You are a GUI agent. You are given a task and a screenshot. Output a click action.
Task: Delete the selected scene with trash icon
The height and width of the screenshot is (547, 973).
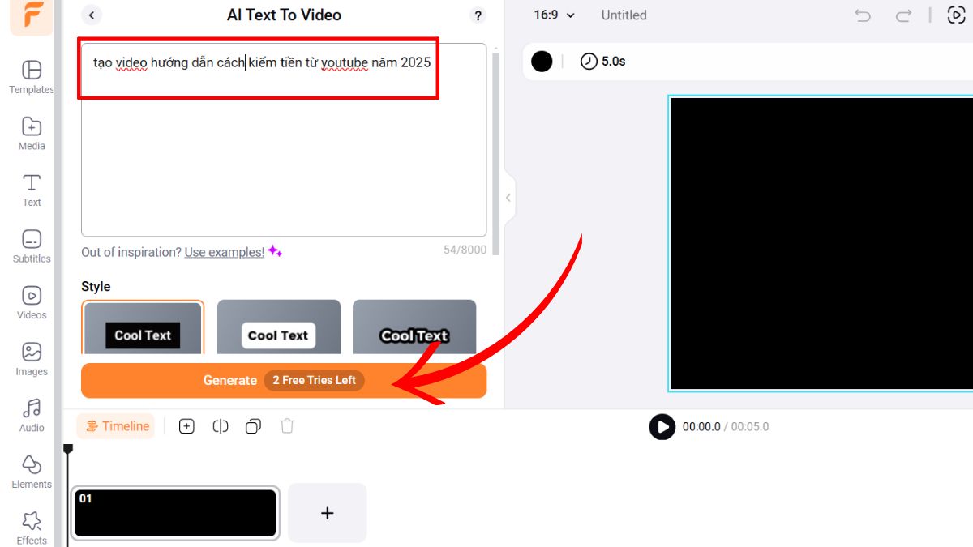click(x=287, y=426)
